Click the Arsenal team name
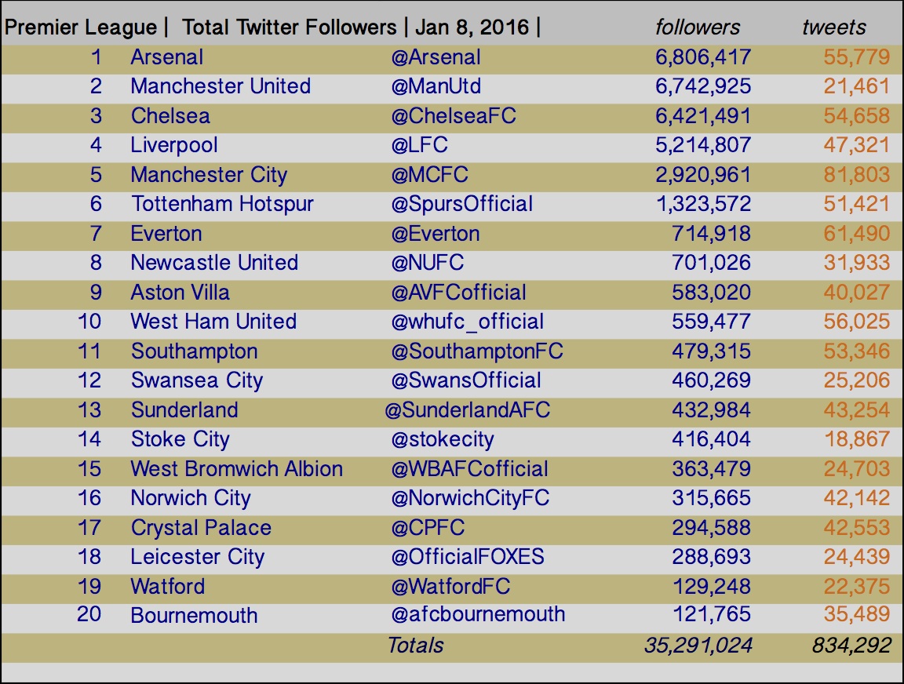The height and width of the screenshot is (684, 904). 166,57
